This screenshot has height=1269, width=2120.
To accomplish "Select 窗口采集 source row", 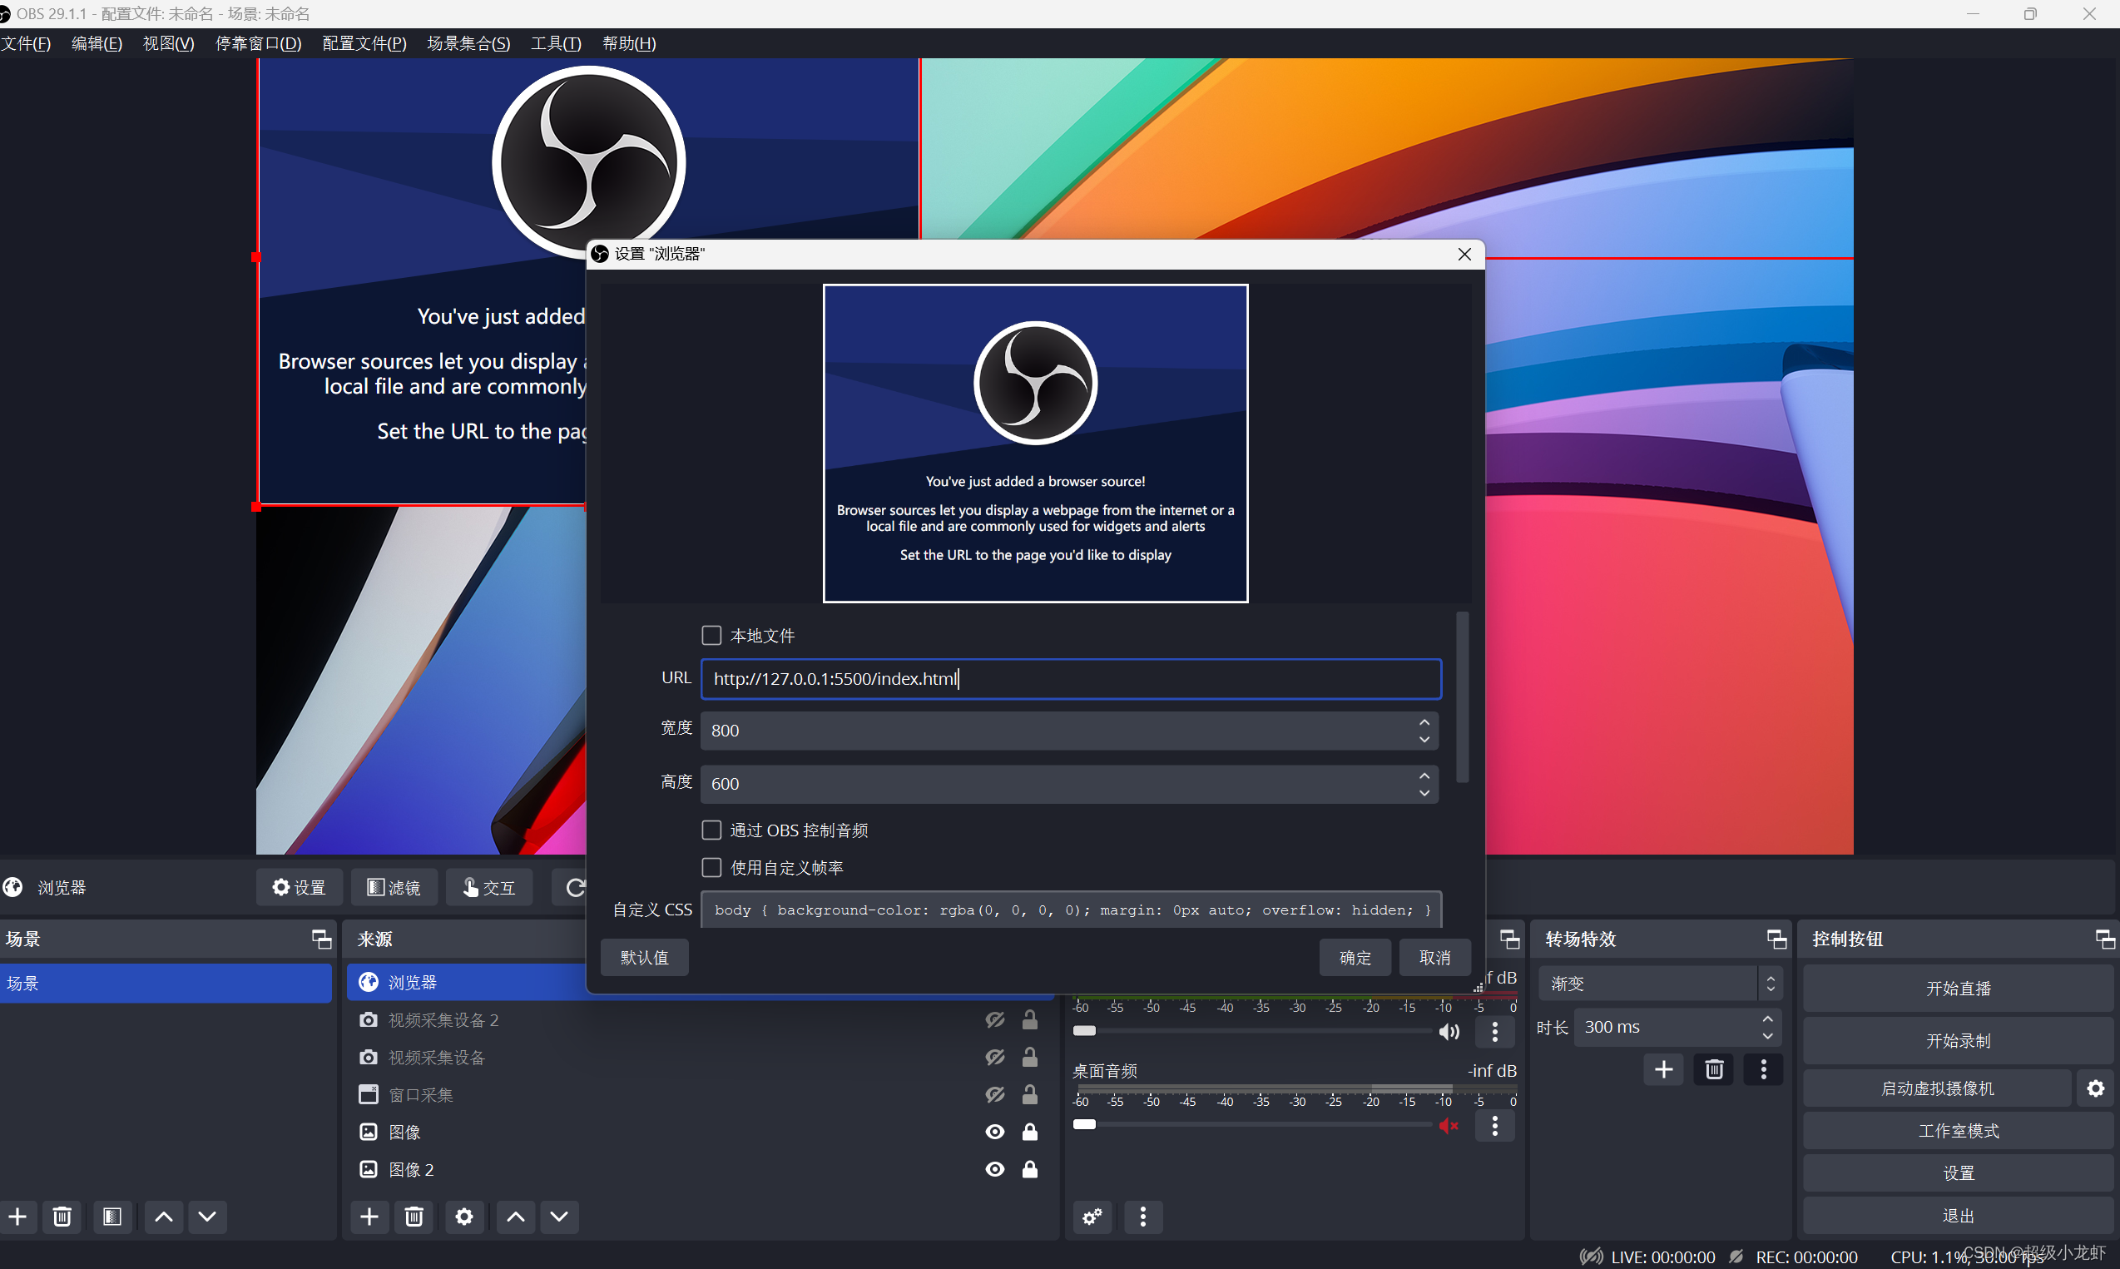I will point(699,1094).
